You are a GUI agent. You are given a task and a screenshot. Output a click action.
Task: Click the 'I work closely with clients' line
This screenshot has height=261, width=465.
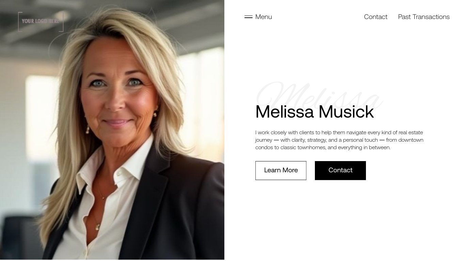pos(339,133)
